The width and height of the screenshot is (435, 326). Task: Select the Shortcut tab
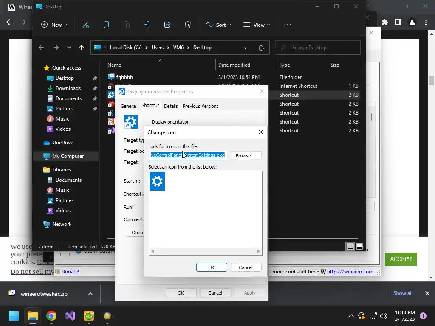point(150,105)
